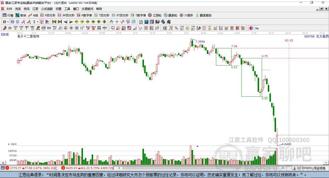Open the 板块 sector view
The width and height of the screenshot is (329, 178).
(x=21, y=15)
